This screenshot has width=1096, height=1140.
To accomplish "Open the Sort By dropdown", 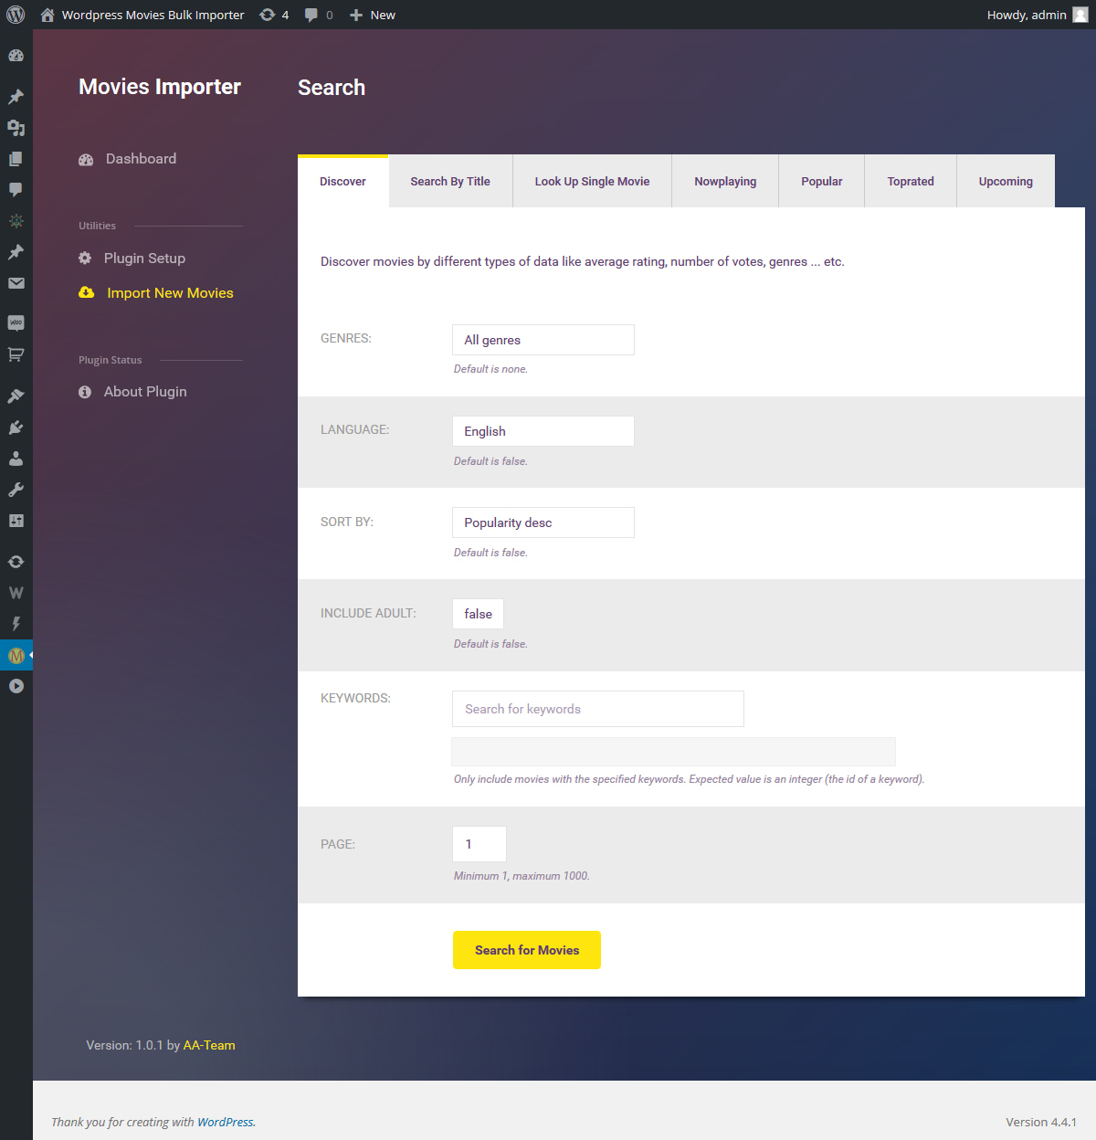I will pyautogui.click(x=543, y=522).
